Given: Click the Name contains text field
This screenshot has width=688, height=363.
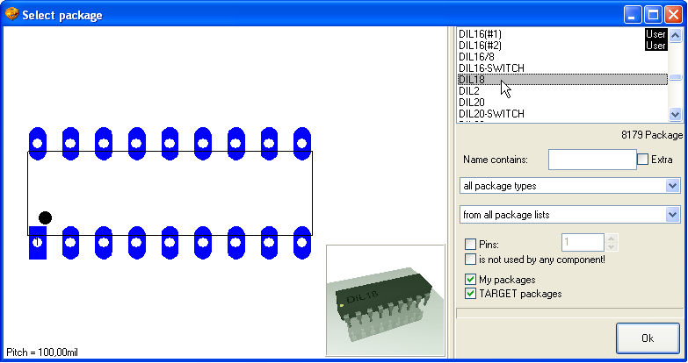Looking at the screenshot, I should tap(591, 160).
